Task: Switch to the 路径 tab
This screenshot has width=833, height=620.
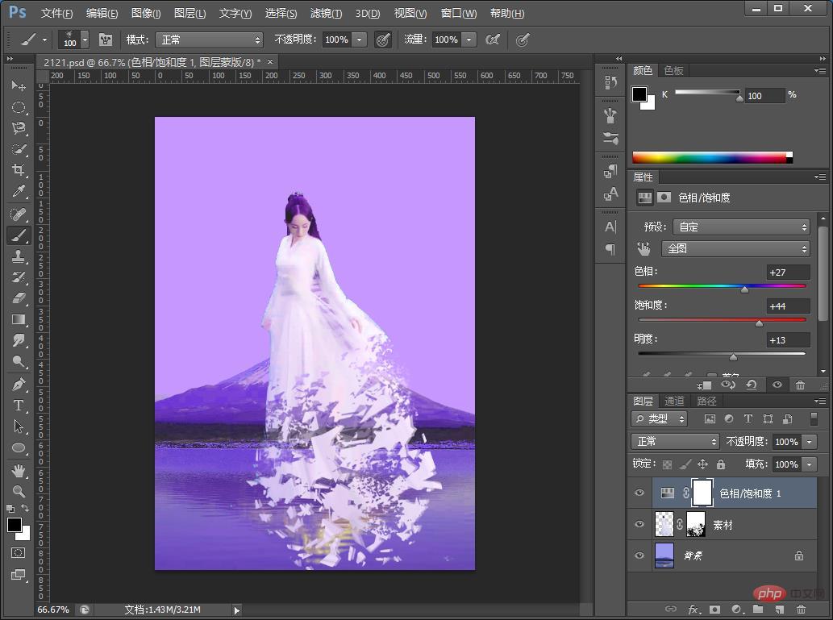Action: tap(706, 401)
